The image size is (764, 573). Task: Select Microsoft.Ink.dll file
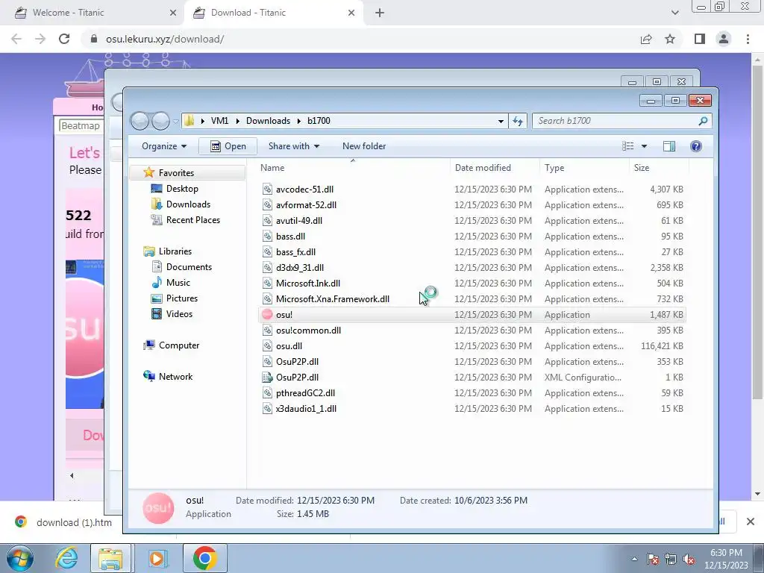pos(308,283)
